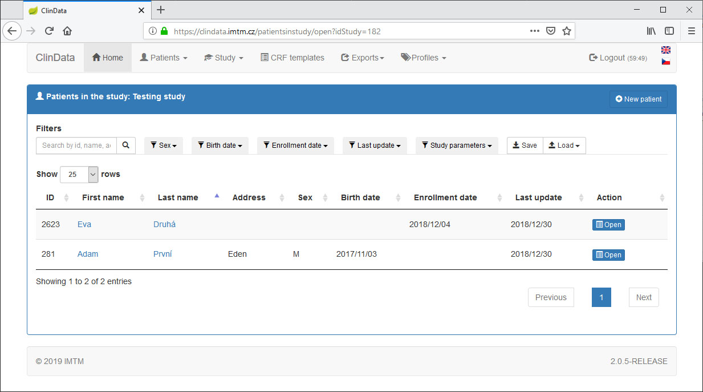Open the browser library icon
Viewport: 703px width, 392px height.
pyautogui.click(x=651, y=31)
